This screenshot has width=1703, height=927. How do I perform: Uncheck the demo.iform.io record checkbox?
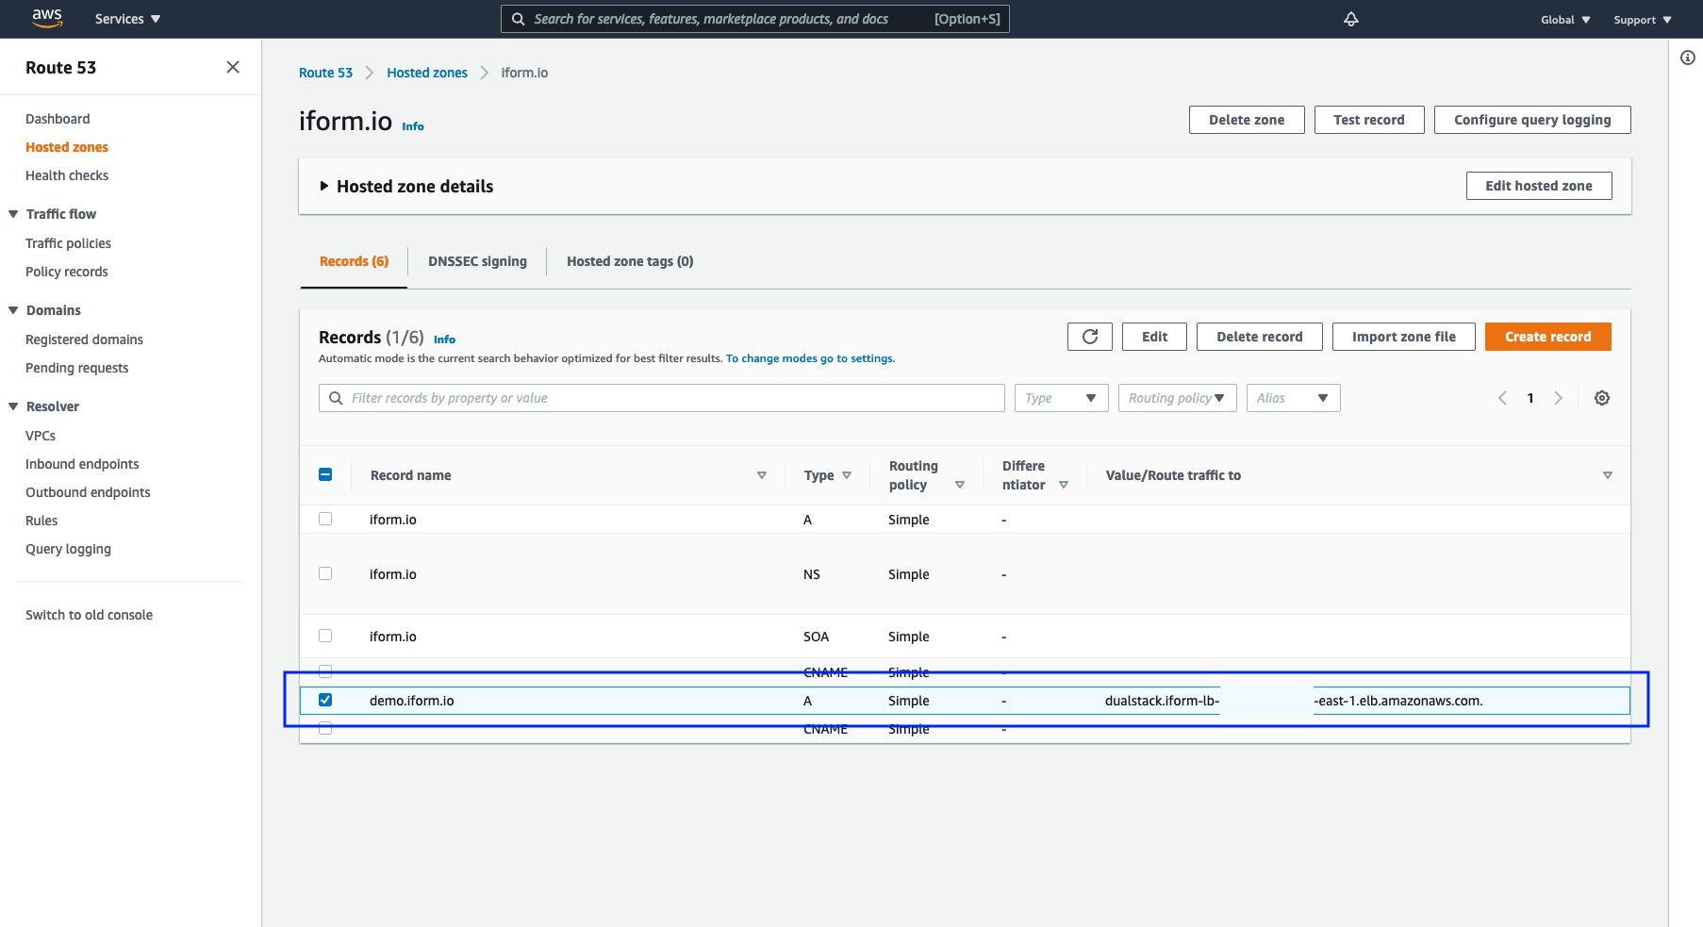pos(325,700)
